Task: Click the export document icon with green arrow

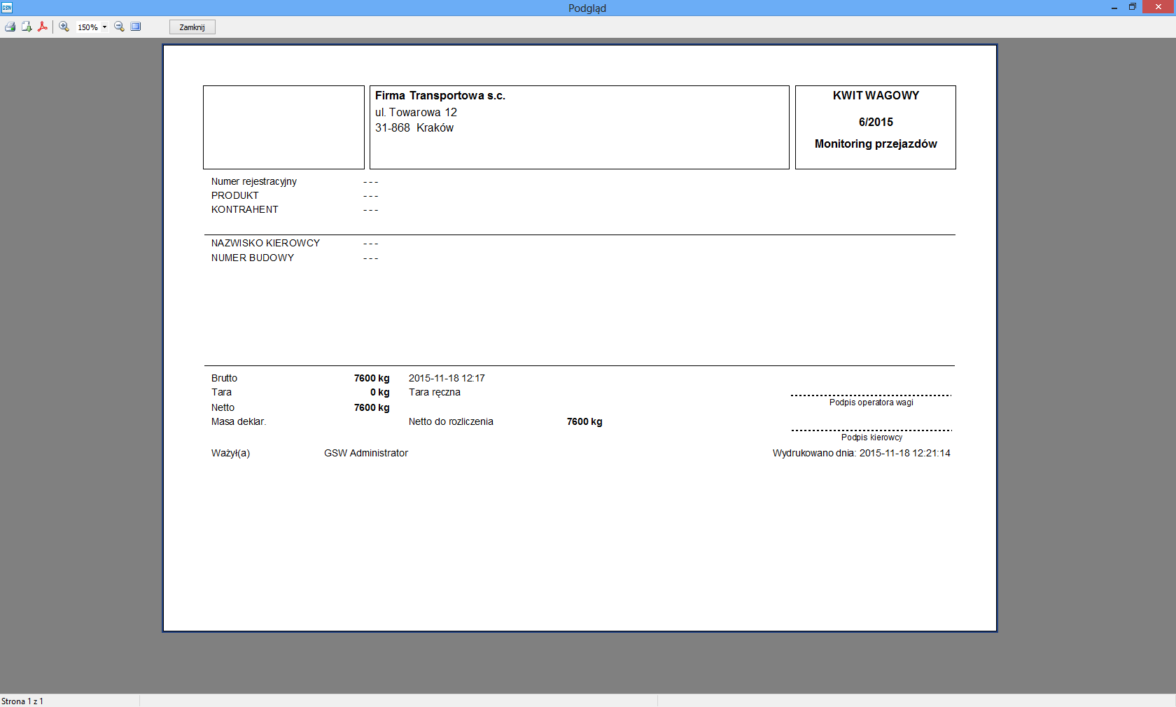Action: click(x=27, y=27)
